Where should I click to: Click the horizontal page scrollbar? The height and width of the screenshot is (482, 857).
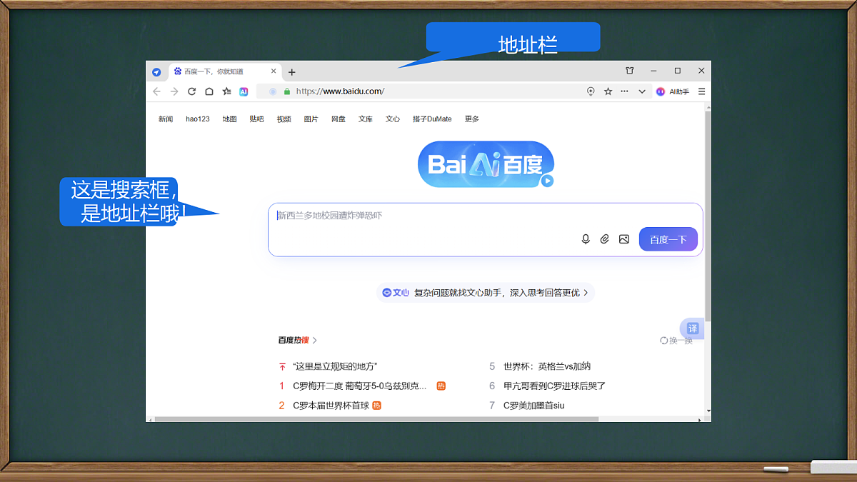pos(376,419)
